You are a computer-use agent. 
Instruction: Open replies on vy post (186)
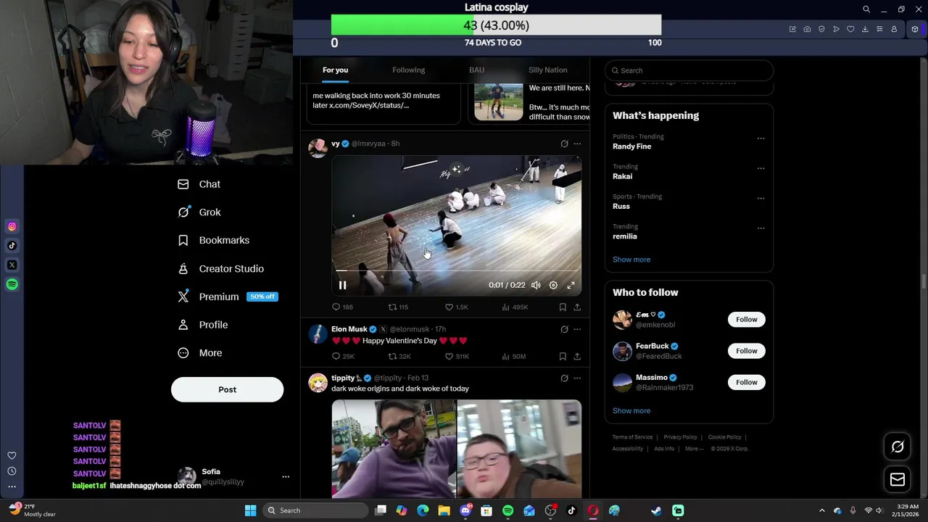pos(342,307)
